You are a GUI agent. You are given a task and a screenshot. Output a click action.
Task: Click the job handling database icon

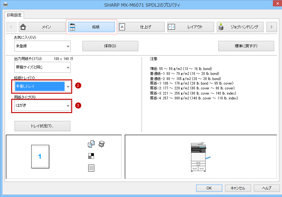221,27
